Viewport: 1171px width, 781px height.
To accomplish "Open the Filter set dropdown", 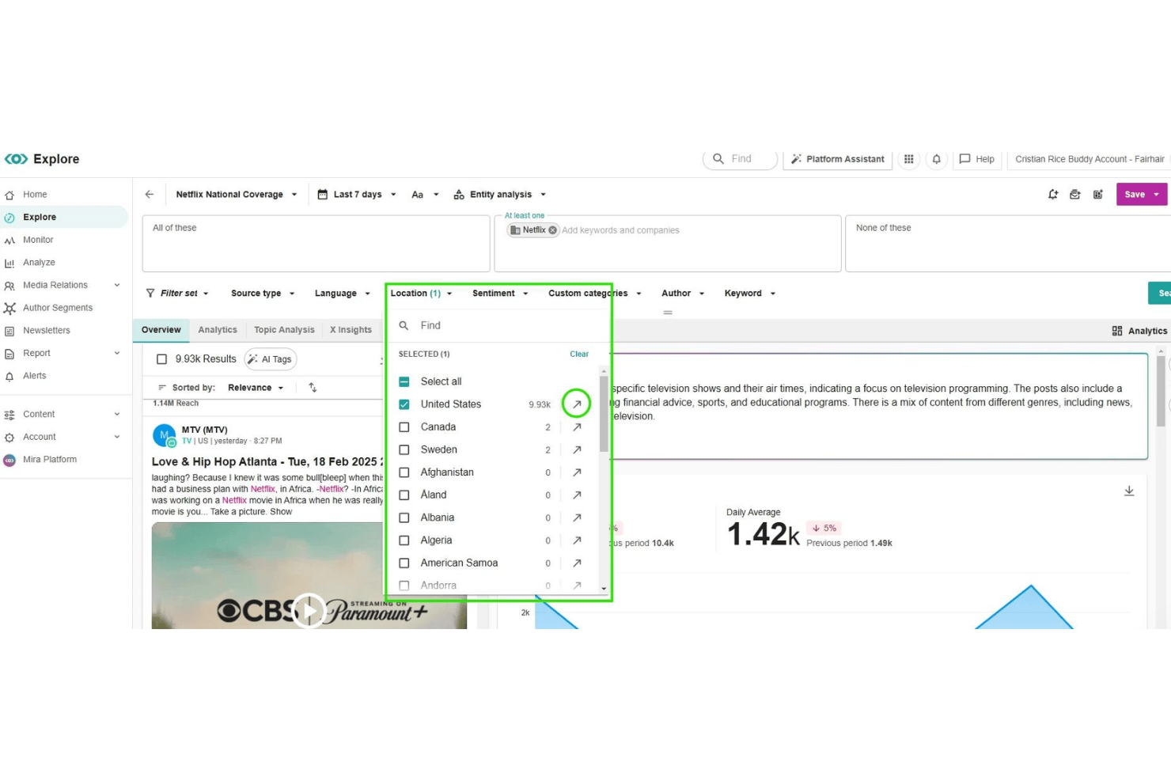I will (x=178, y=294).
